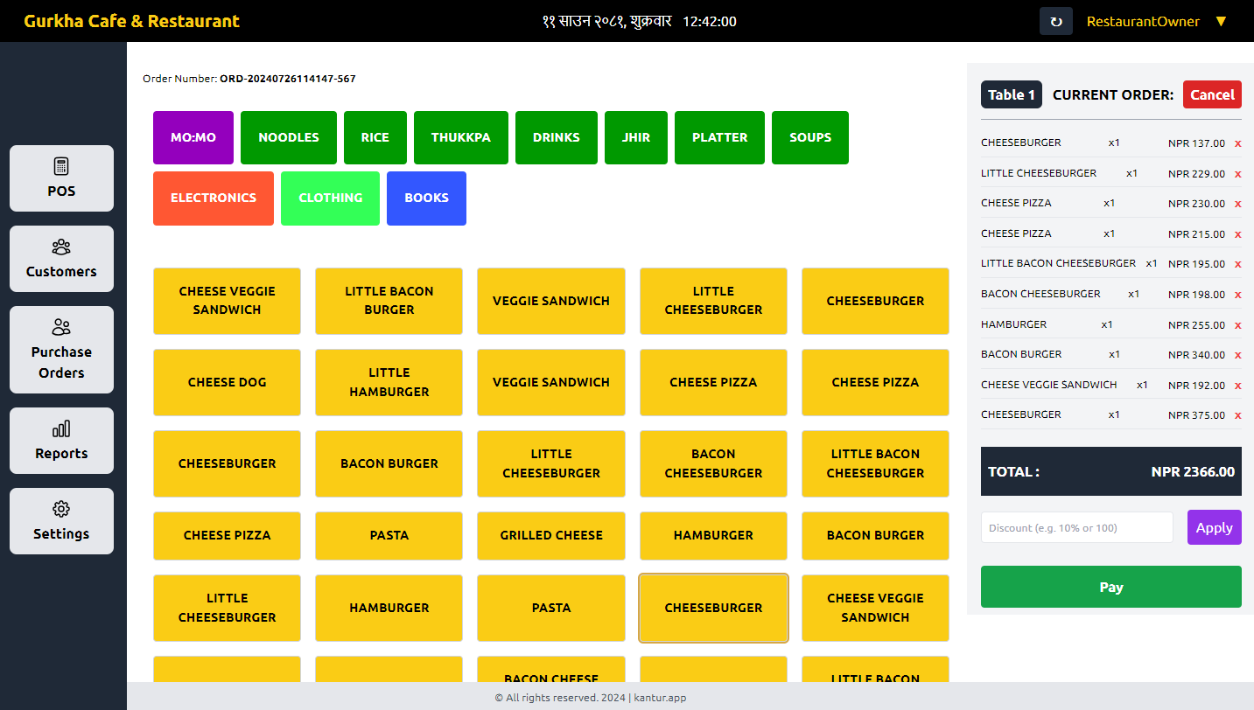Screen dimensions: 1254x710
Task: Remove Cheese Veggie Sandwich from order
Action: pos(1238,386)
